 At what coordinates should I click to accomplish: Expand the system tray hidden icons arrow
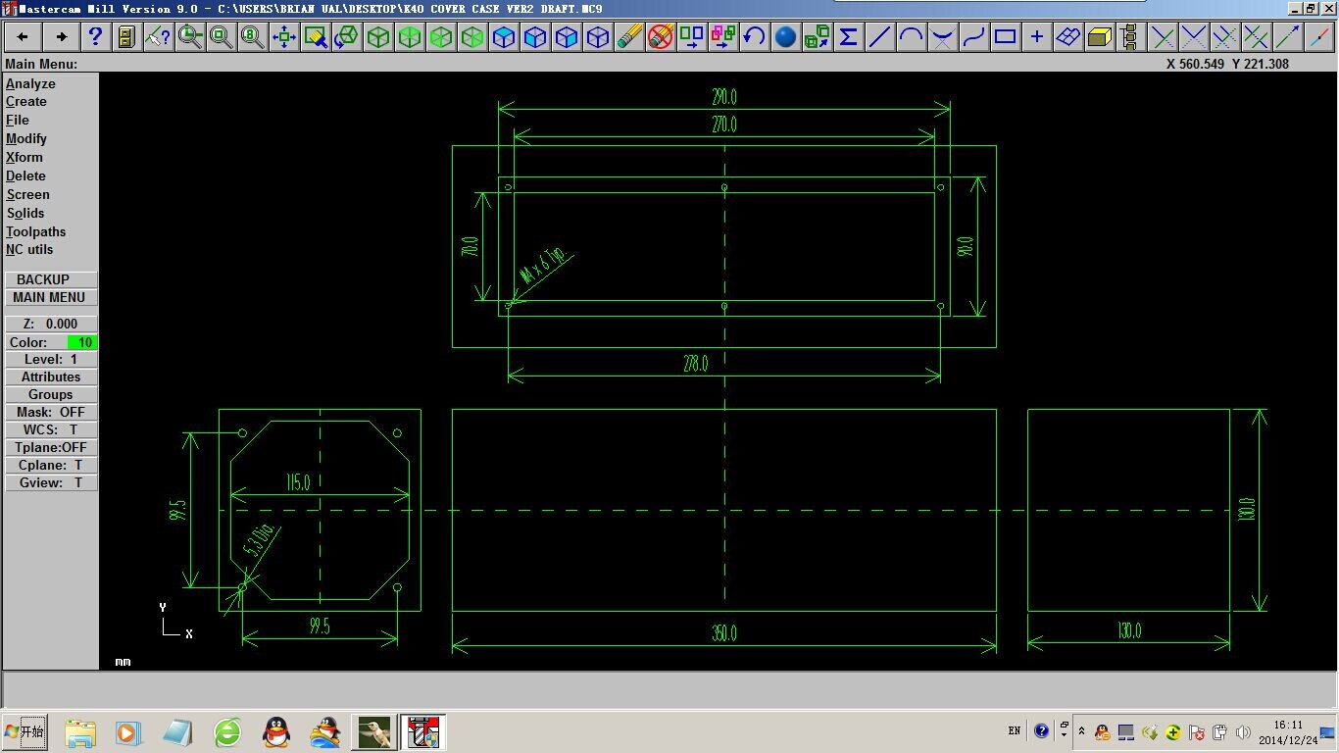[1081, 731]
